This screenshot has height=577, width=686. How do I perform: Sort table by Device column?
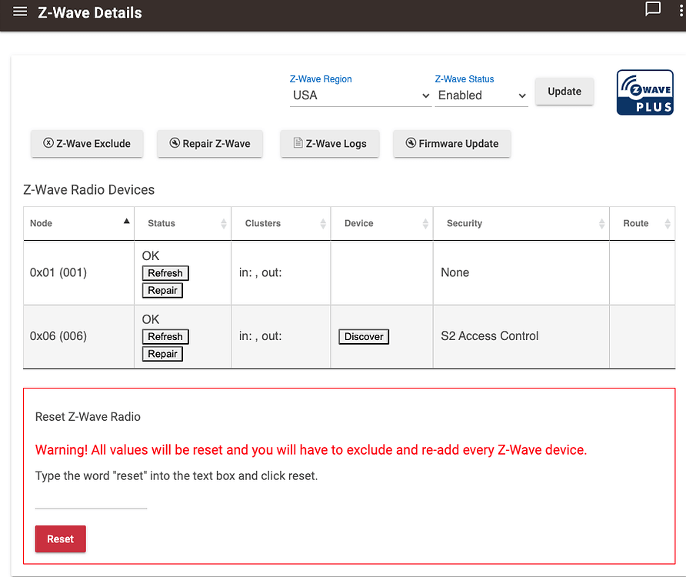click(x=381, y=223)
